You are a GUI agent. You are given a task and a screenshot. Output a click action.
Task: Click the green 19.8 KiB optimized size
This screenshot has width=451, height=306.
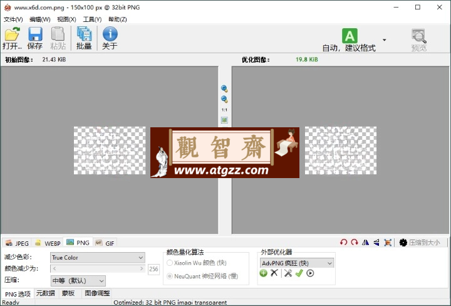tap(306, 60)
